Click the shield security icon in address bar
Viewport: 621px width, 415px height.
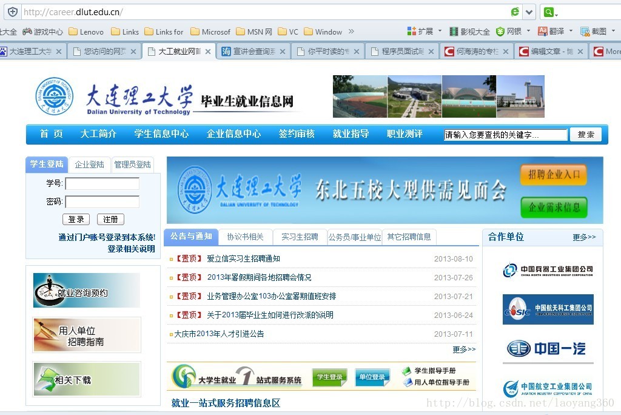point(13,12)
